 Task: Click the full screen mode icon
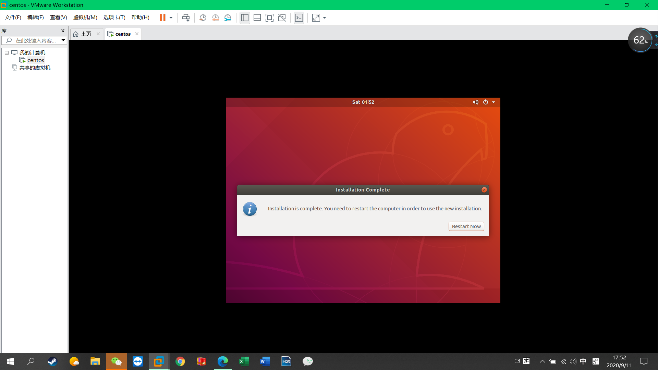click(269, 18)
